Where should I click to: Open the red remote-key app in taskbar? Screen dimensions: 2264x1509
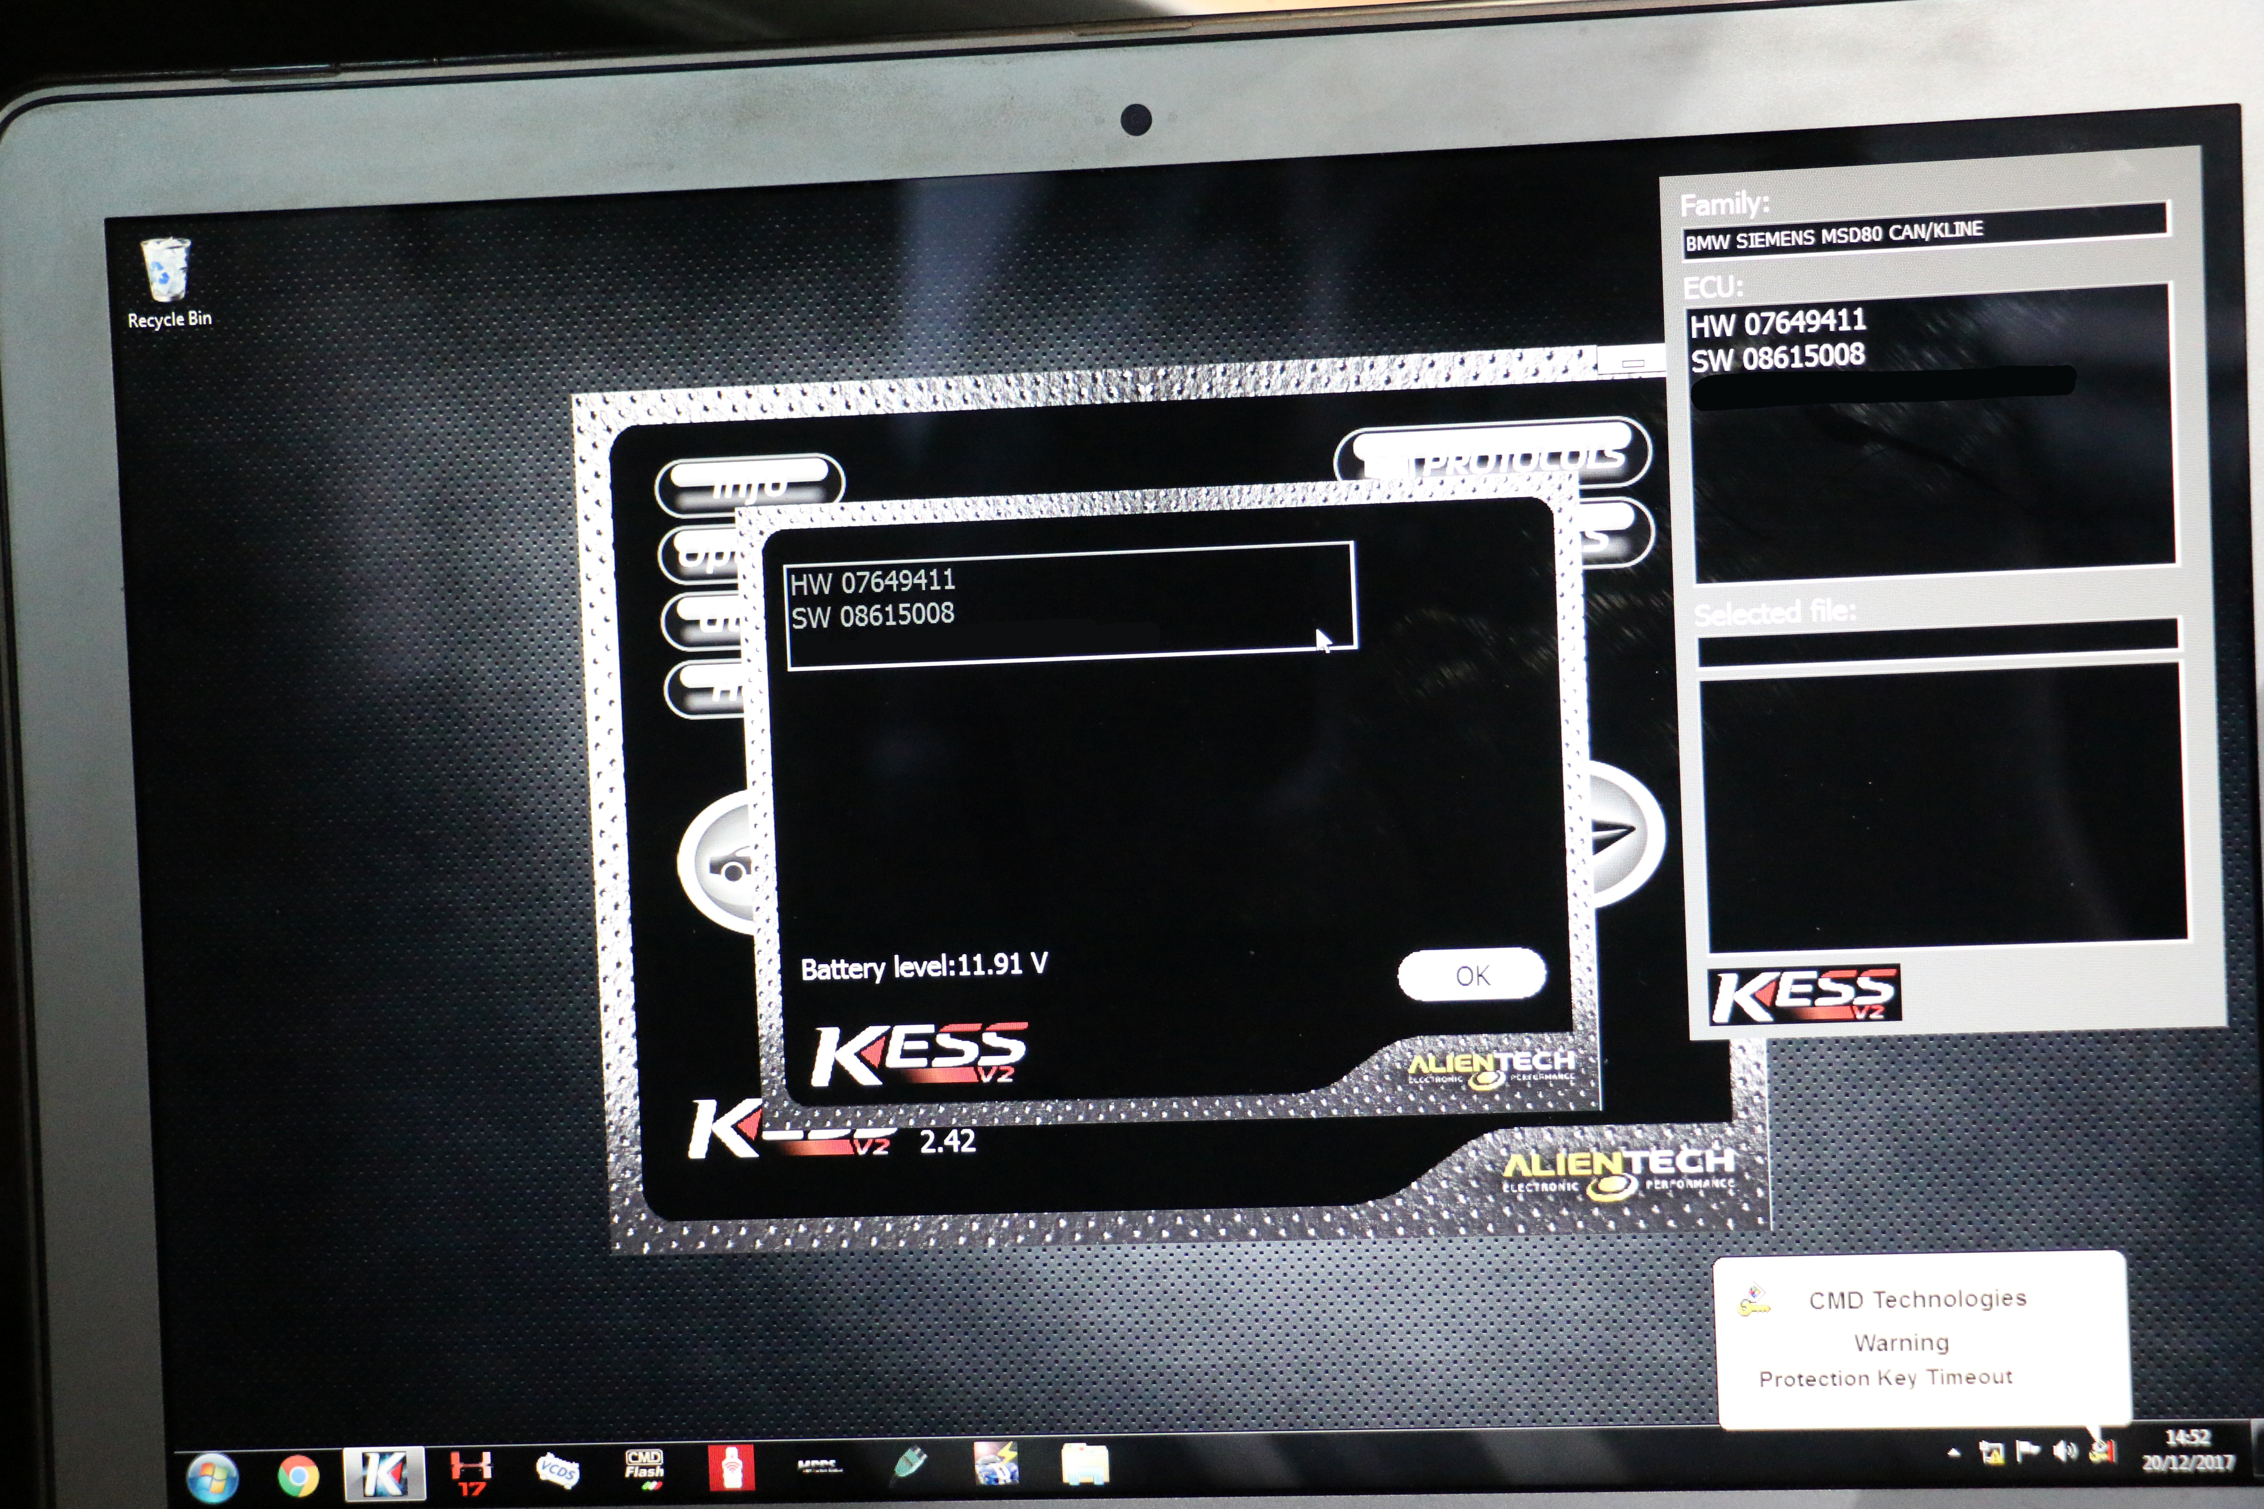point(731,1468)
